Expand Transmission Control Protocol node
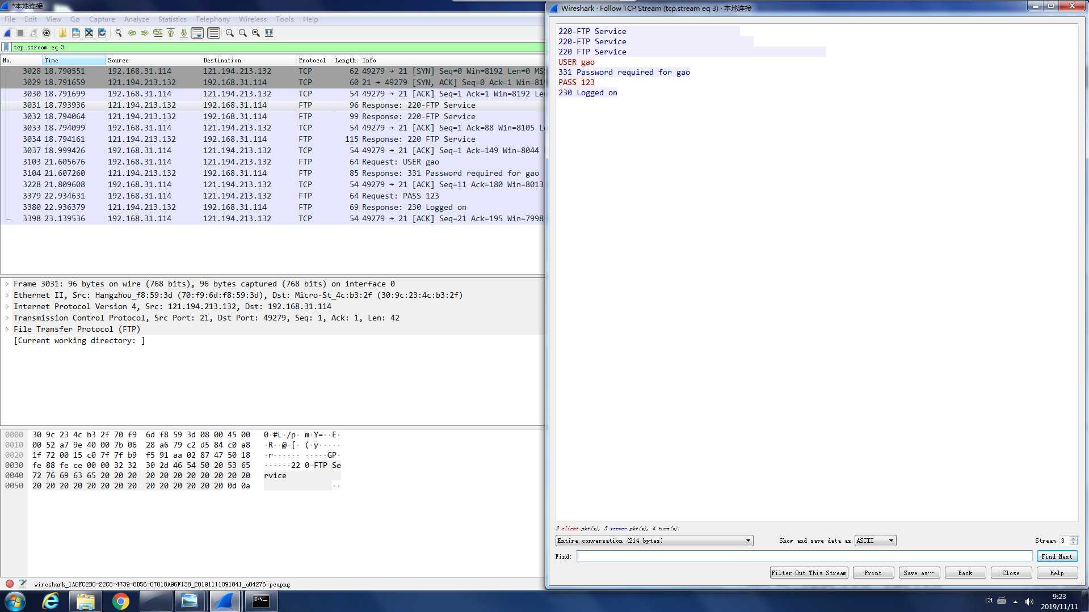Viewport: 1089px width, 612px height. [x=7, y=318]
